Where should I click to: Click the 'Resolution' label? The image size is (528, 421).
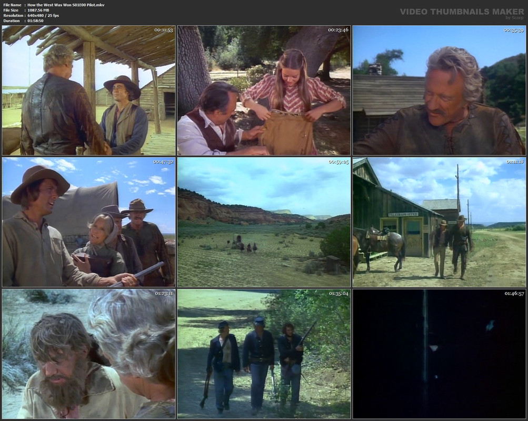13,15
